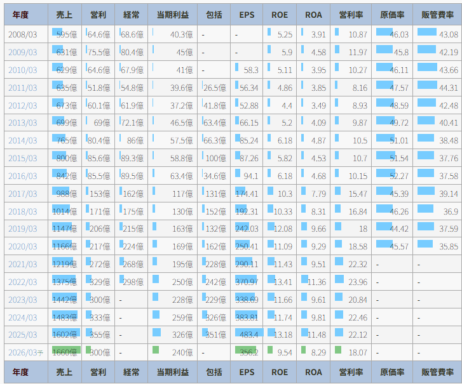Select the 1147億 sales cell for 2019/03

coord(65,228)
